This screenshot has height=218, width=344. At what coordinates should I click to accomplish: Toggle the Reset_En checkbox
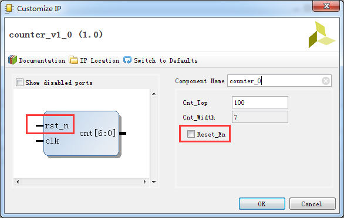coord(191,134)
